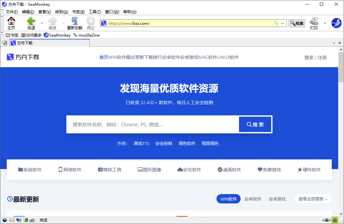
Task: Click the 安全控制 hot search link
Action: (164, 143)
